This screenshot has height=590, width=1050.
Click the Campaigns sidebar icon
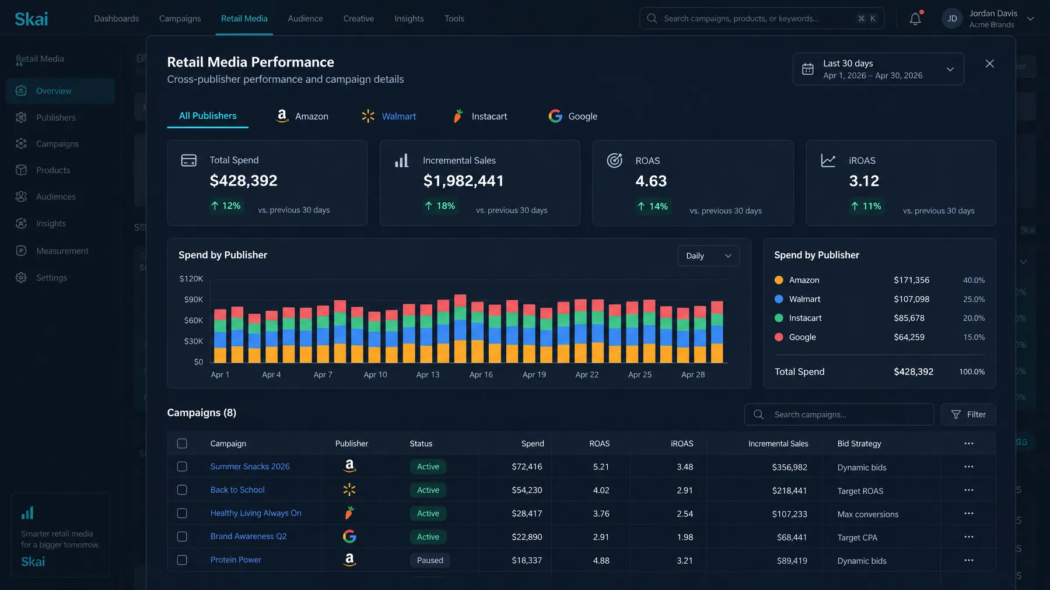tap(22, 144)
